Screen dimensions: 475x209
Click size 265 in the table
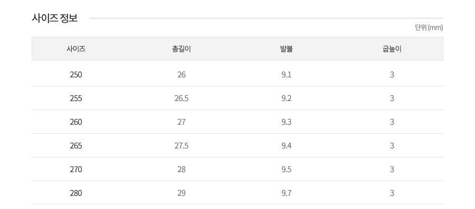(76, 146)
